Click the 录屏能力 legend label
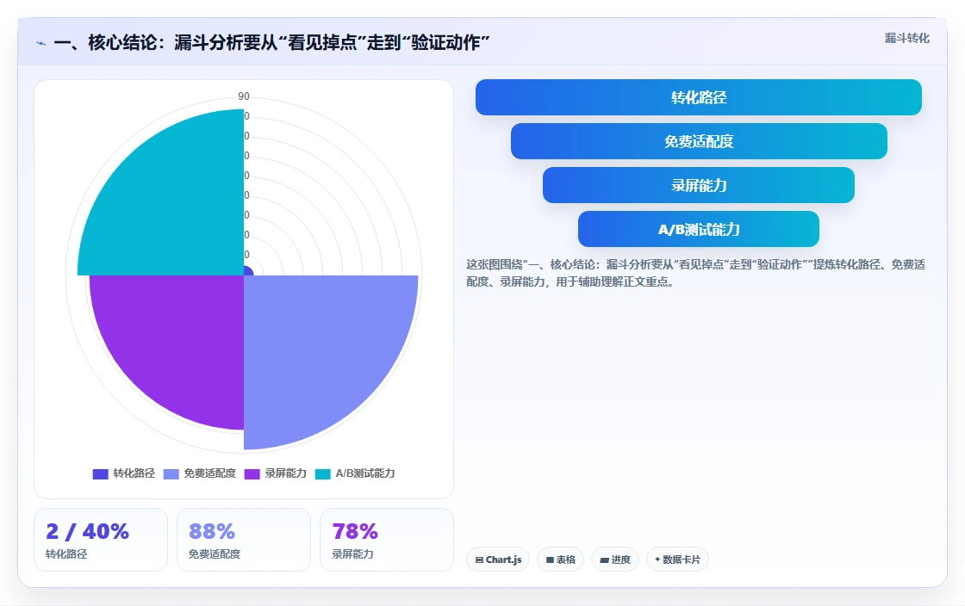Image resolution: width=965 pixels, height=606 pixels. 285,473
